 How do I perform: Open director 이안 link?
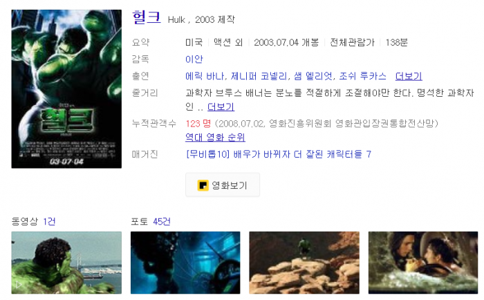pyautogui.click(x=194, y=59)
